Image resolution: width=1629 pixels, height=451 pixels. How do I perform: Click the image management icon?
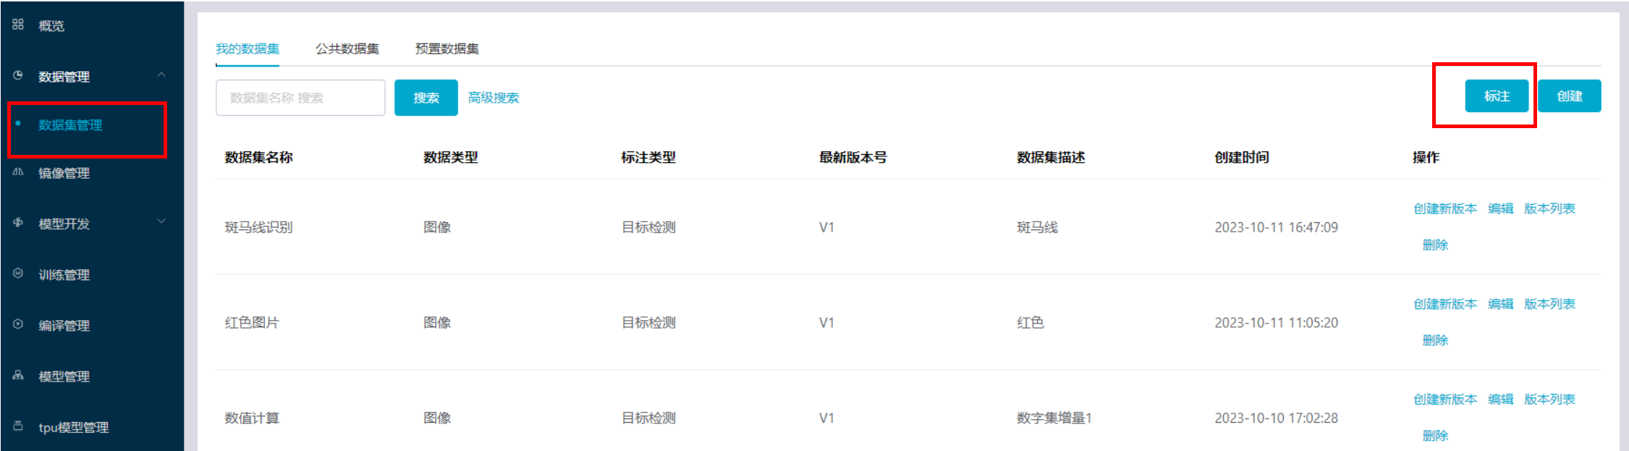point(18,172)
